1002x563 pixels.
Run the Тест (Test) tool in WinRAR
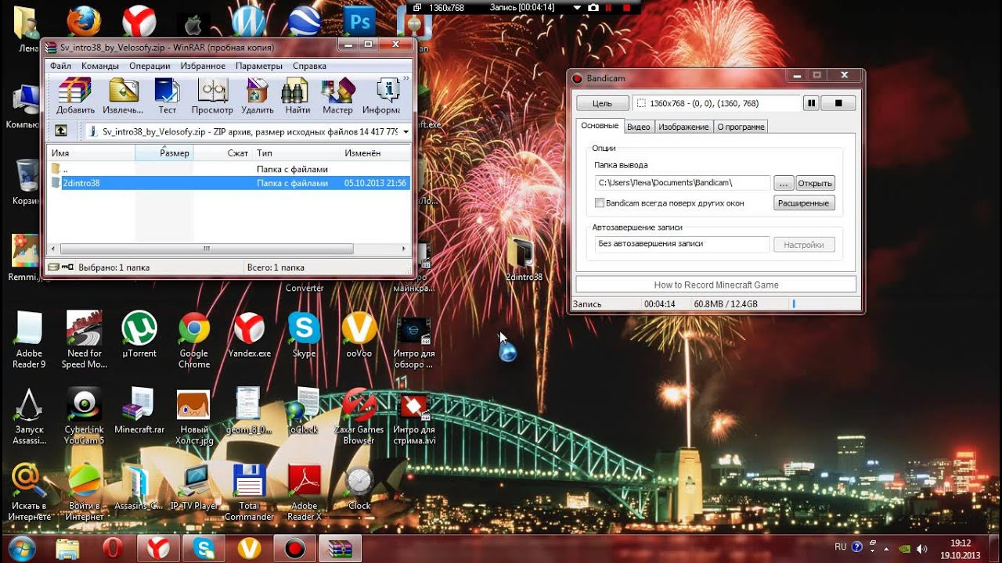tap(168, 96)
